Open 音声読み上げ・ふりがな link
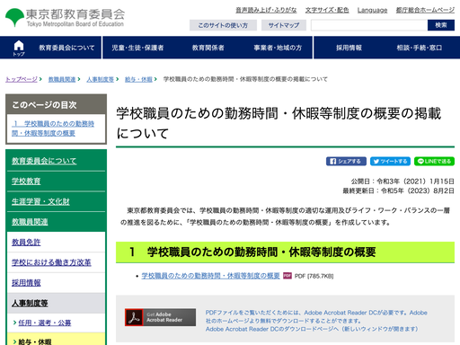Screen dimensions: 460x345 tap(266, 10)
